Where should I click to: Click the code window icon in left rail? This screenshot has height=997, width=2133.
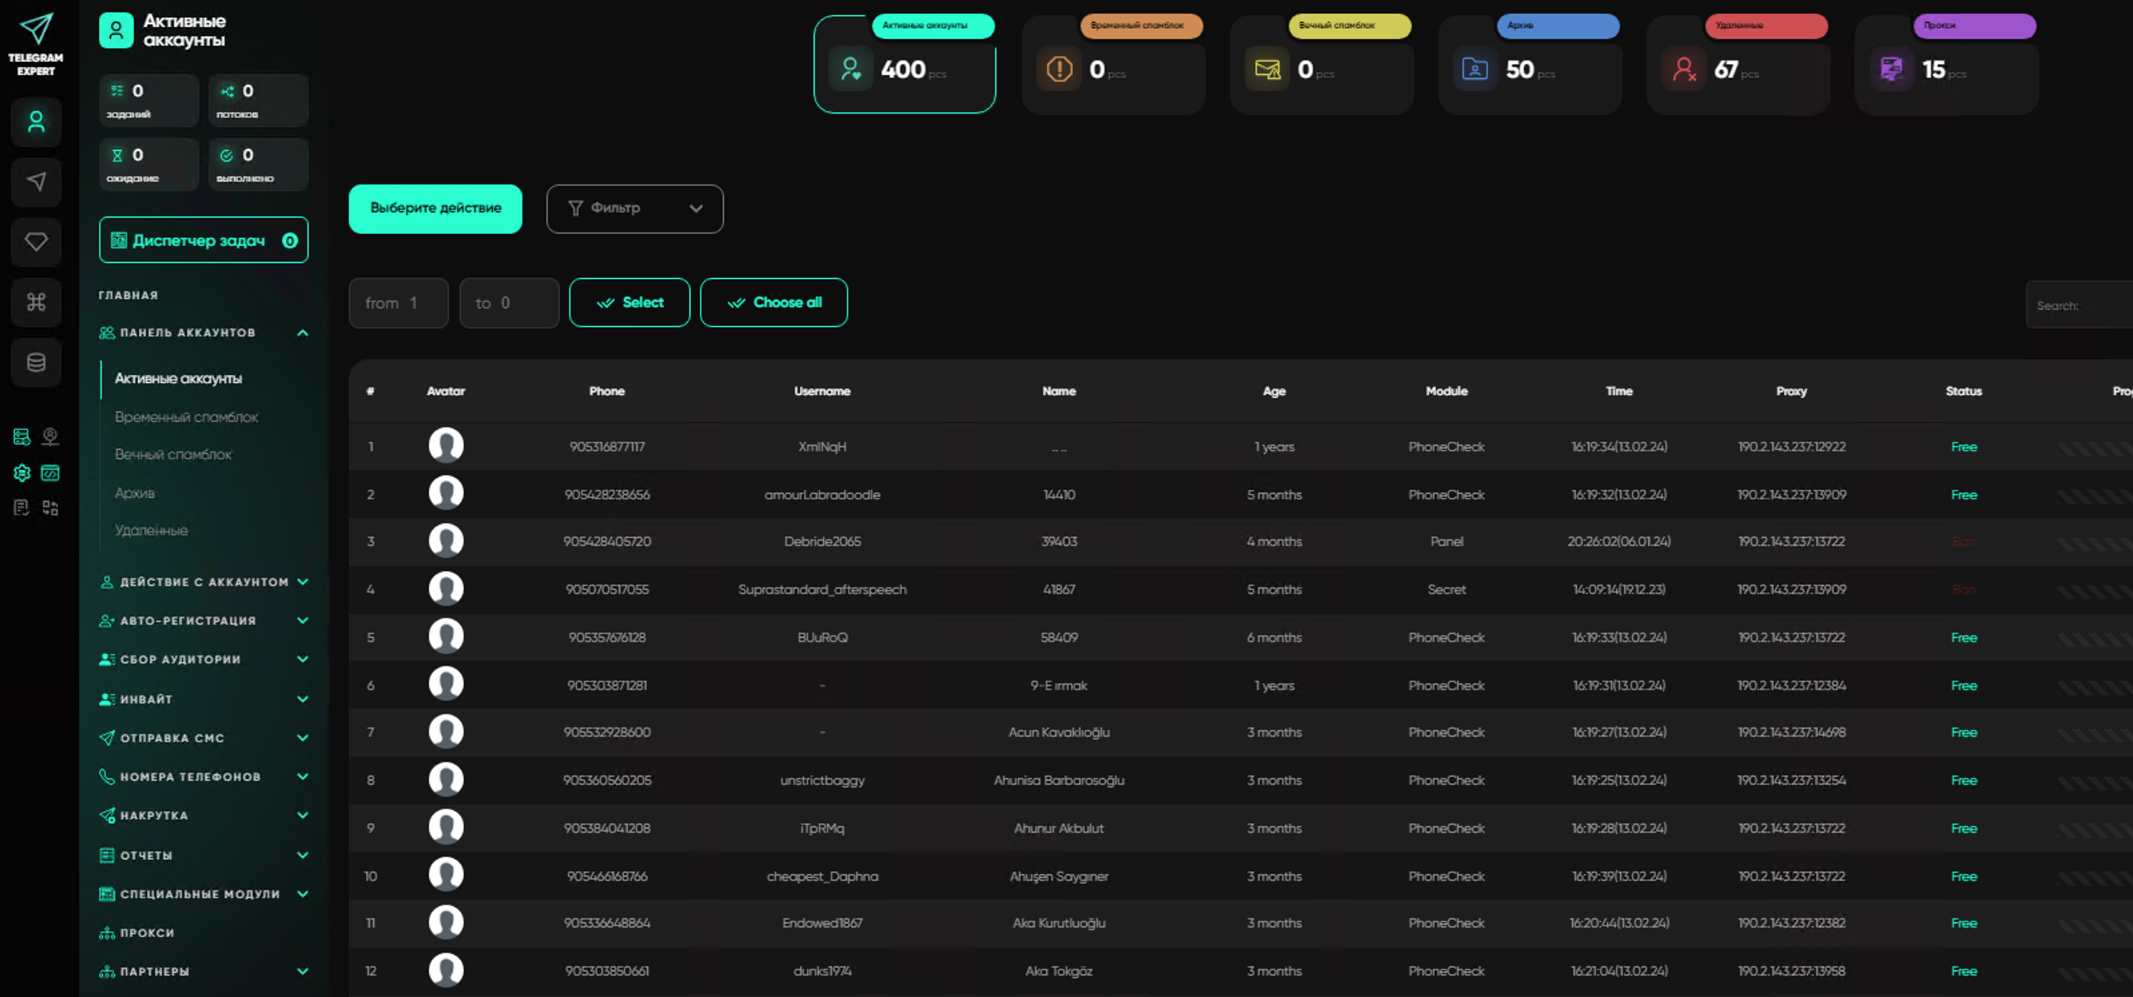click(51, 472)
